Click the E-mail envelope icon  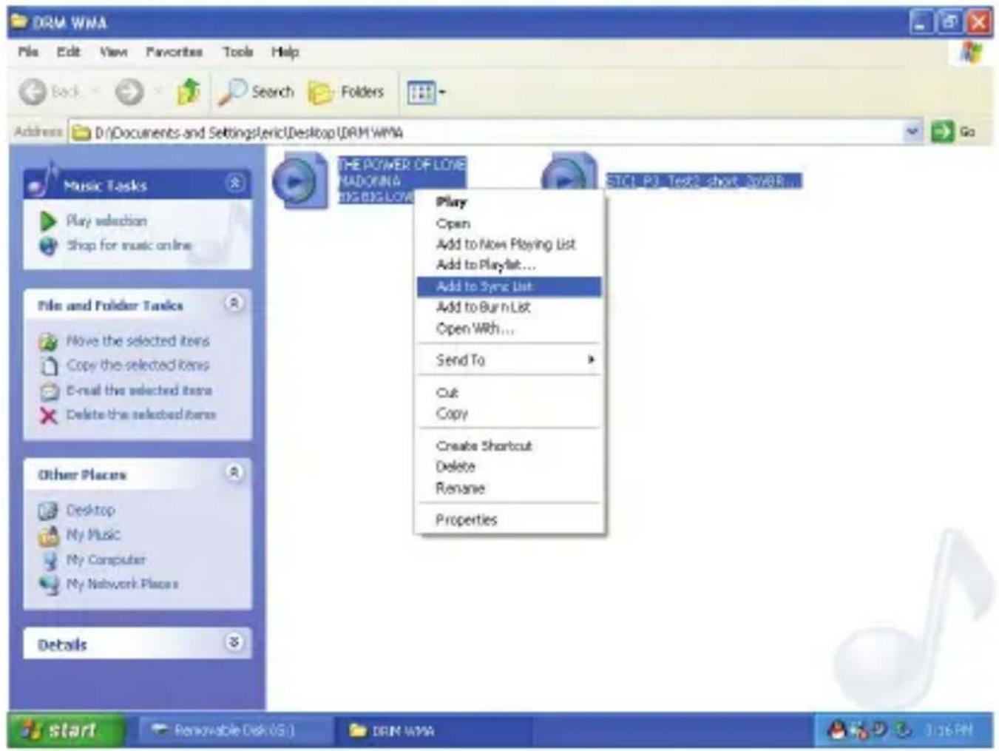click(x=48, y=391)
